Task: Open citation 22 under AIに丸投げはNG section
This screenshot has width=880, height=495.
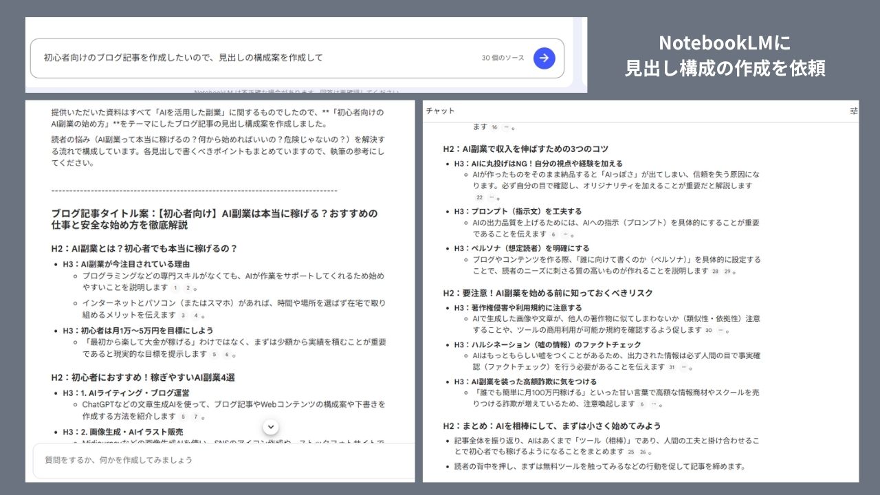Action: click(480, 197)
